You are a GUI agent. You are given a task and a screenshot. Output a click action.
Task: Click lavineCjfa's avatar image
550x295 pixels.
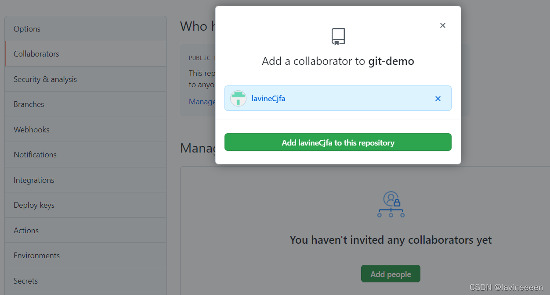tap(238, 98)
